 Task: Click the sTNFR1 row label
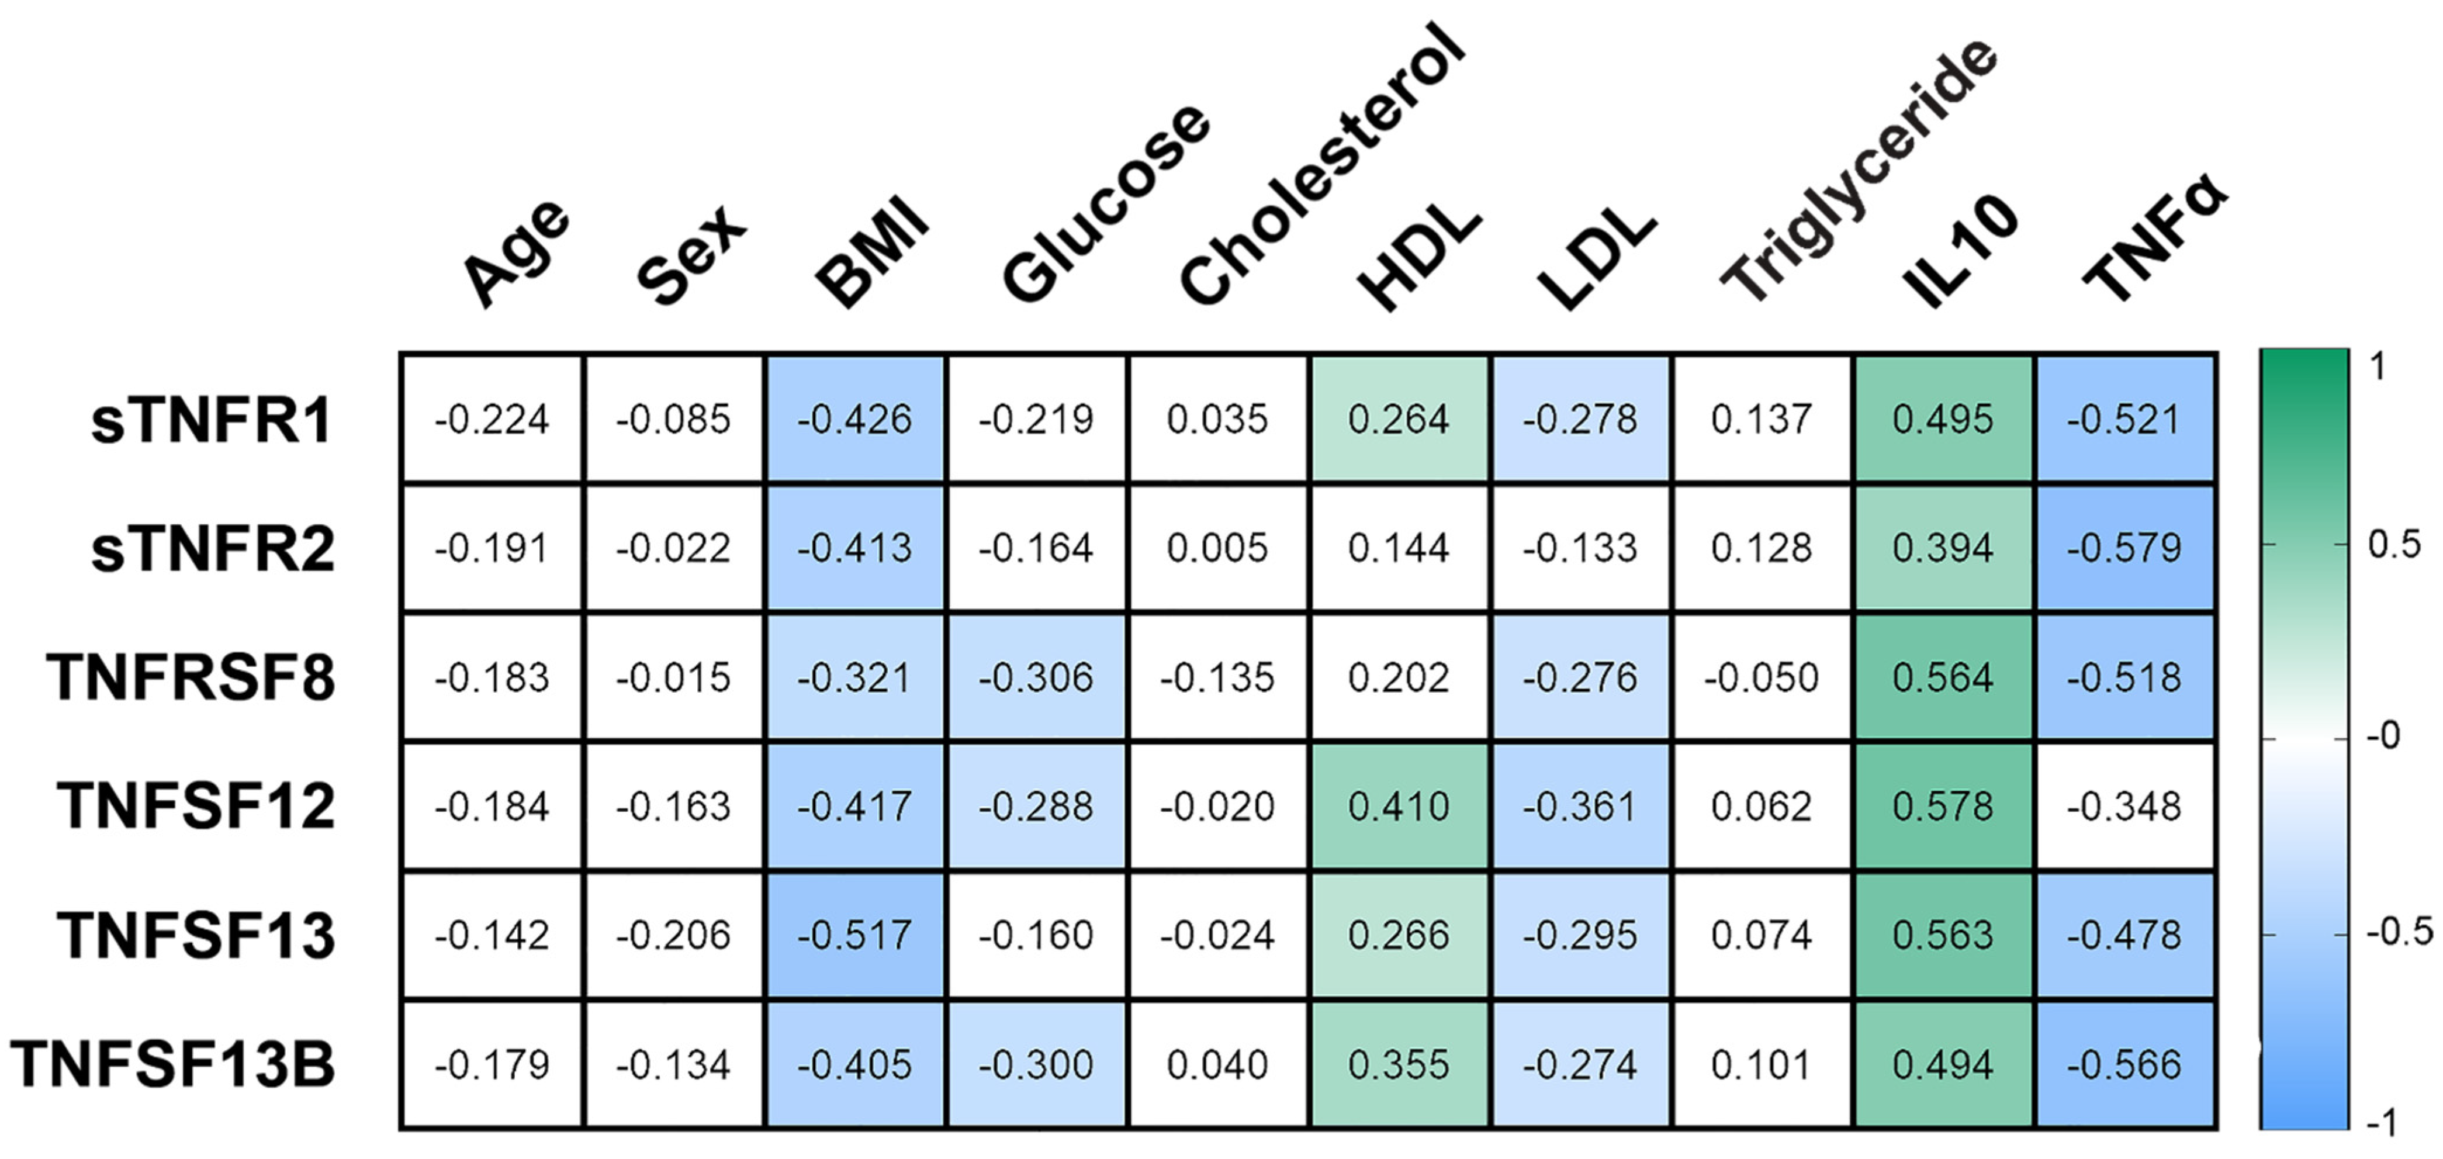click(x=212, y=420)
